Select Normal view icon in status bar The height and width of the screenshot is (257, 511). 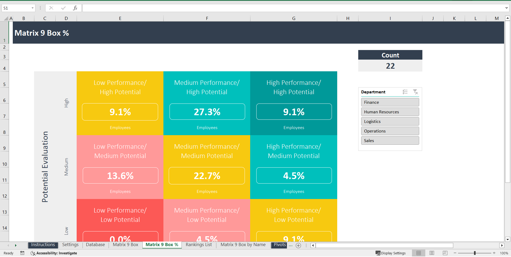419,253
